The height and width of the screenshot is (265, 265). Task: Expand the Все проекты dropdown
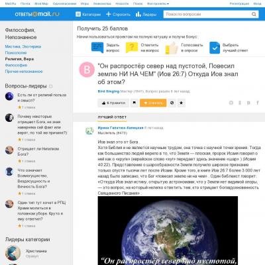point(158,4)
